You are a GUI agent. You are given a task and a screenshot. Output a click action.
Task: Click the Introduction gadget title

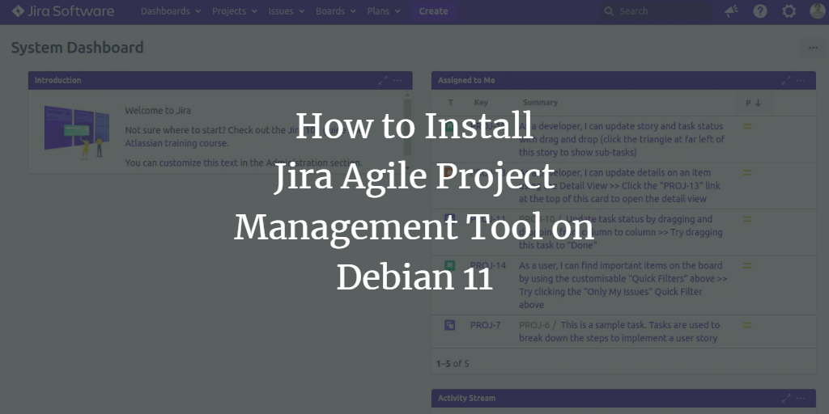pyautogui.click(x=57, y=81)
